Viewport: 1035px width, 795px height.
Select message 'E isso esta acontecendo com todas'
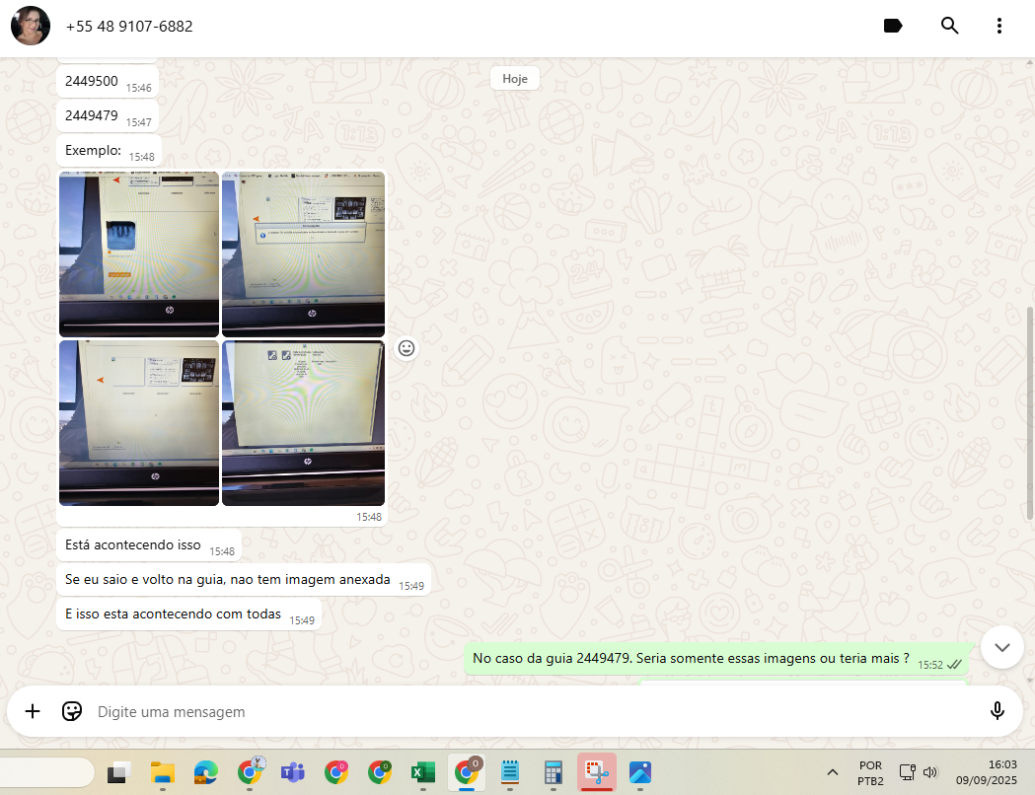(188, 614)
